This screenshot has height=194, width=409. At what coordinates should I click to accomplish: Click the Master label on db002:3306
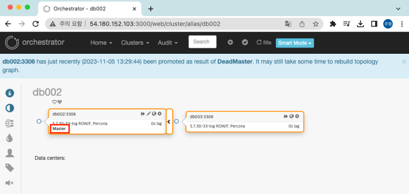click(59, 129)
